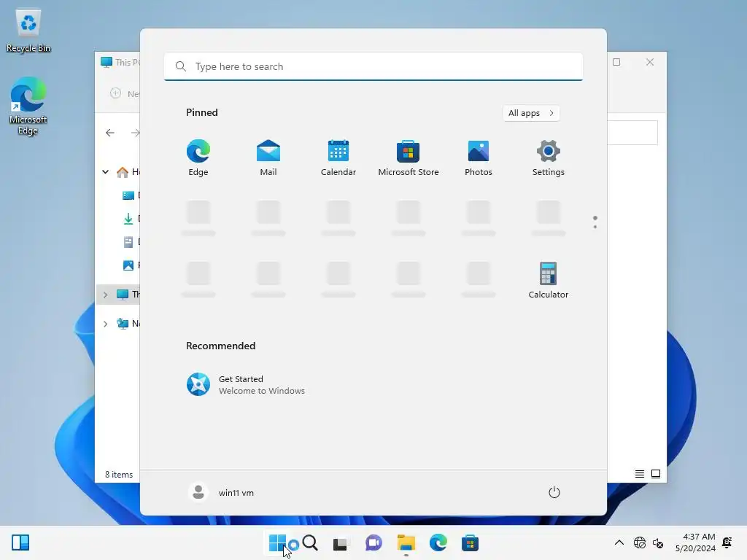Viewport: 747px width, 560px height.
Task: Open the Settings gear in pinned apps
Action: tap(549, 158)
